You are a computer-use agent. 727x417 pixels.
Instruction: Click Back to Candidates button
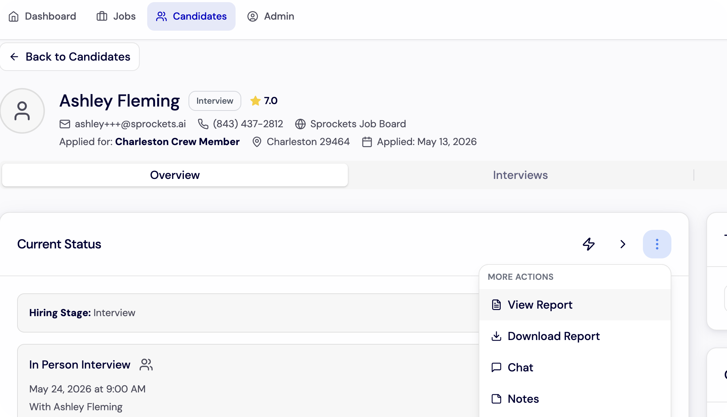(70, 57)
